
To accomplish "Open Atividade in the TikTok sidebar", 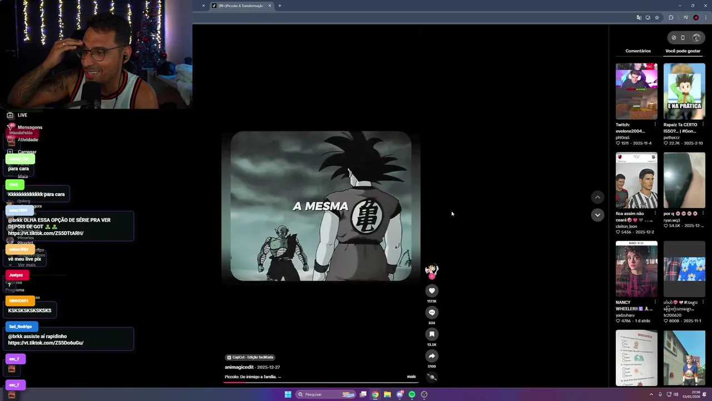I will pos(22,139).
